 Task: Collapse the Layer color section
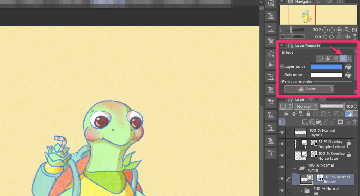pyautogui.click(x=282, y=67)
